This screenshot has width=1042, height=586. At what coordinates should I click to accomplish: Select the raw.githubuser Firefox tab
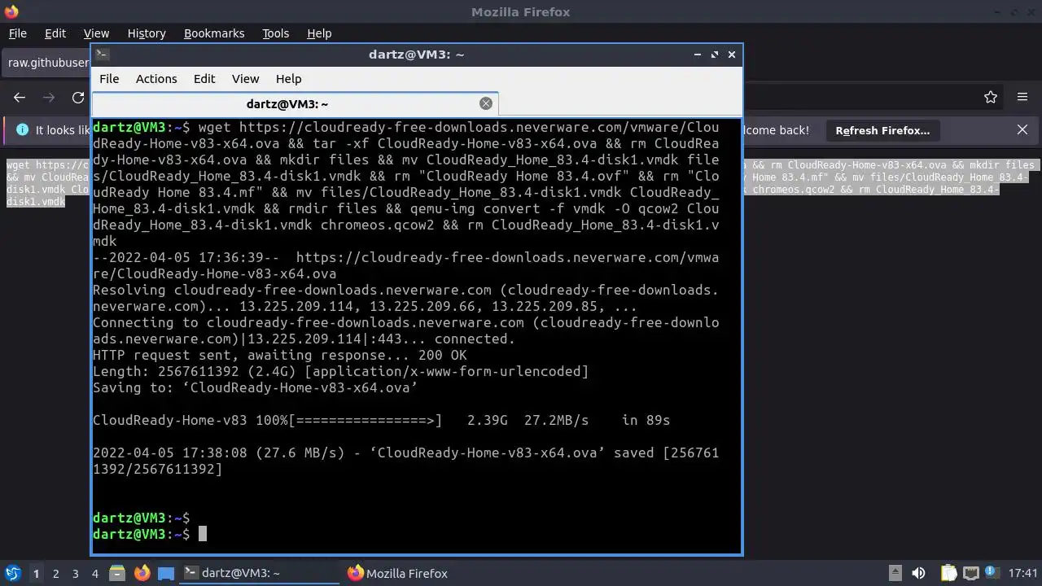(x=46, y=63)
